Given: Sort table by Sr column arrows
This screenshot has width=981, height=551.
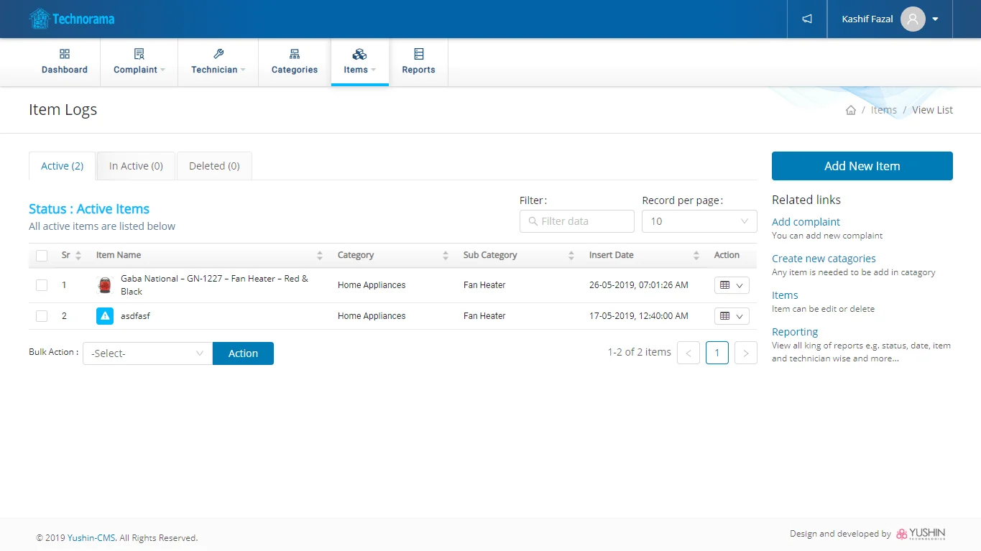Looking at the screenshot, I should tap(78, 256).
